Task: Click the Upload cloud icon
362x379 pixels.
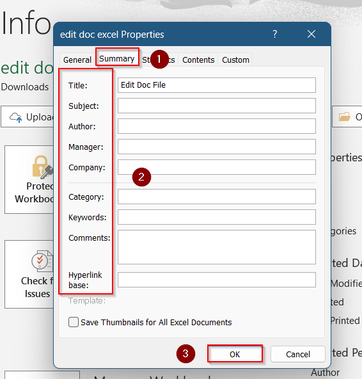Action: coord(16,117)
